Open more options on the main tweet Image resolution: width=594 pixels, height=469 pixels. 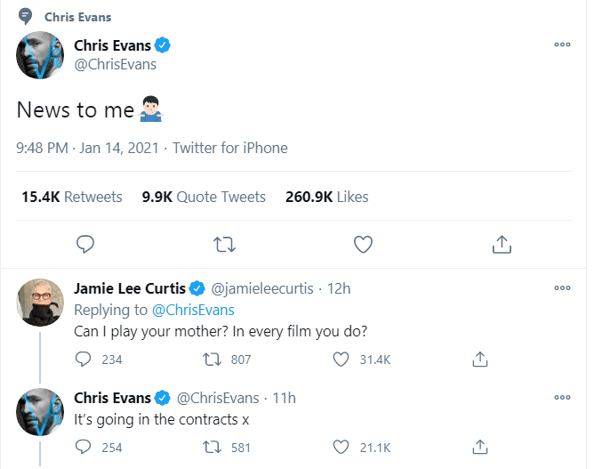click(562, 44)
